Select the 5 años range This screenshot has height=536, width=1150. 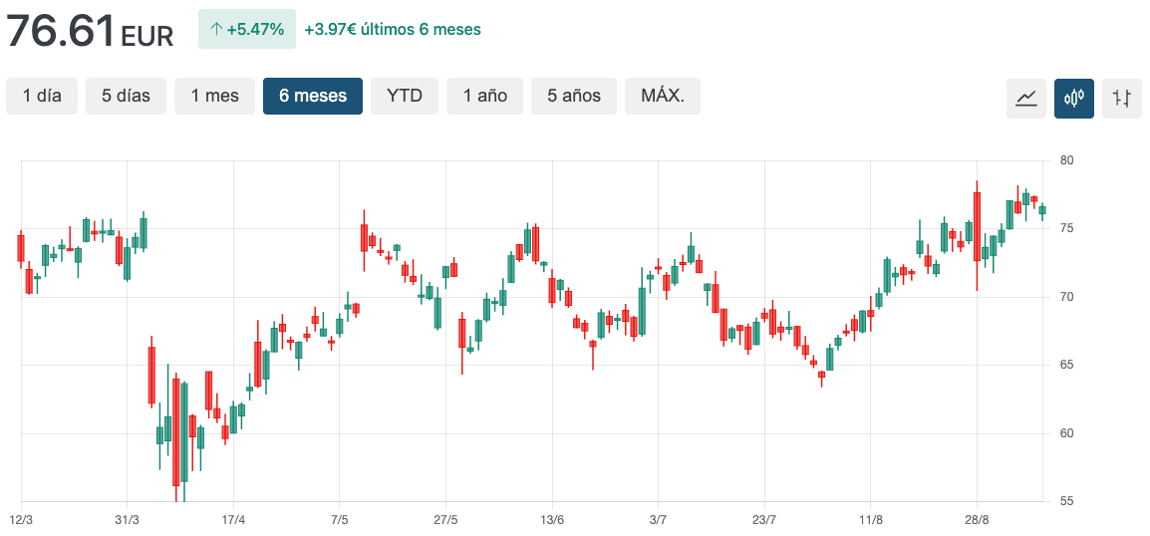[x=574, y=96]
